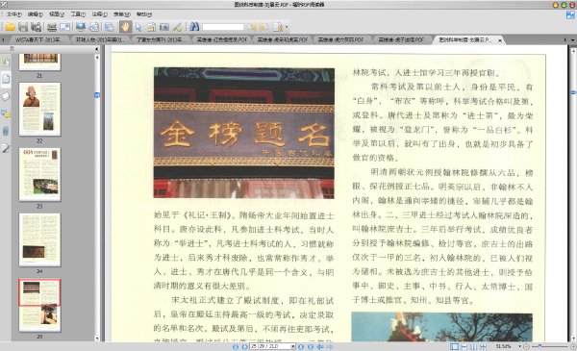Switch to the WISTA看天下-2013年 tab
Screen dimensions: 577x351
(38, 39)
